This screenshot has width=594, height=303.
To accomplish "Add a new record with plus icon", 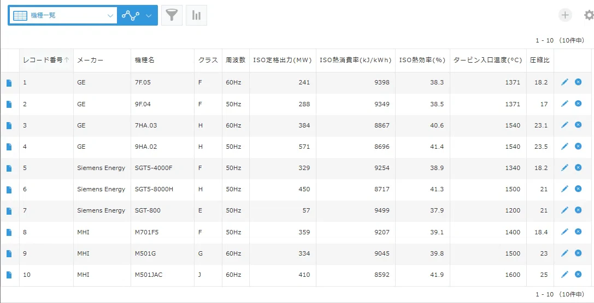I will click(565, 15).
